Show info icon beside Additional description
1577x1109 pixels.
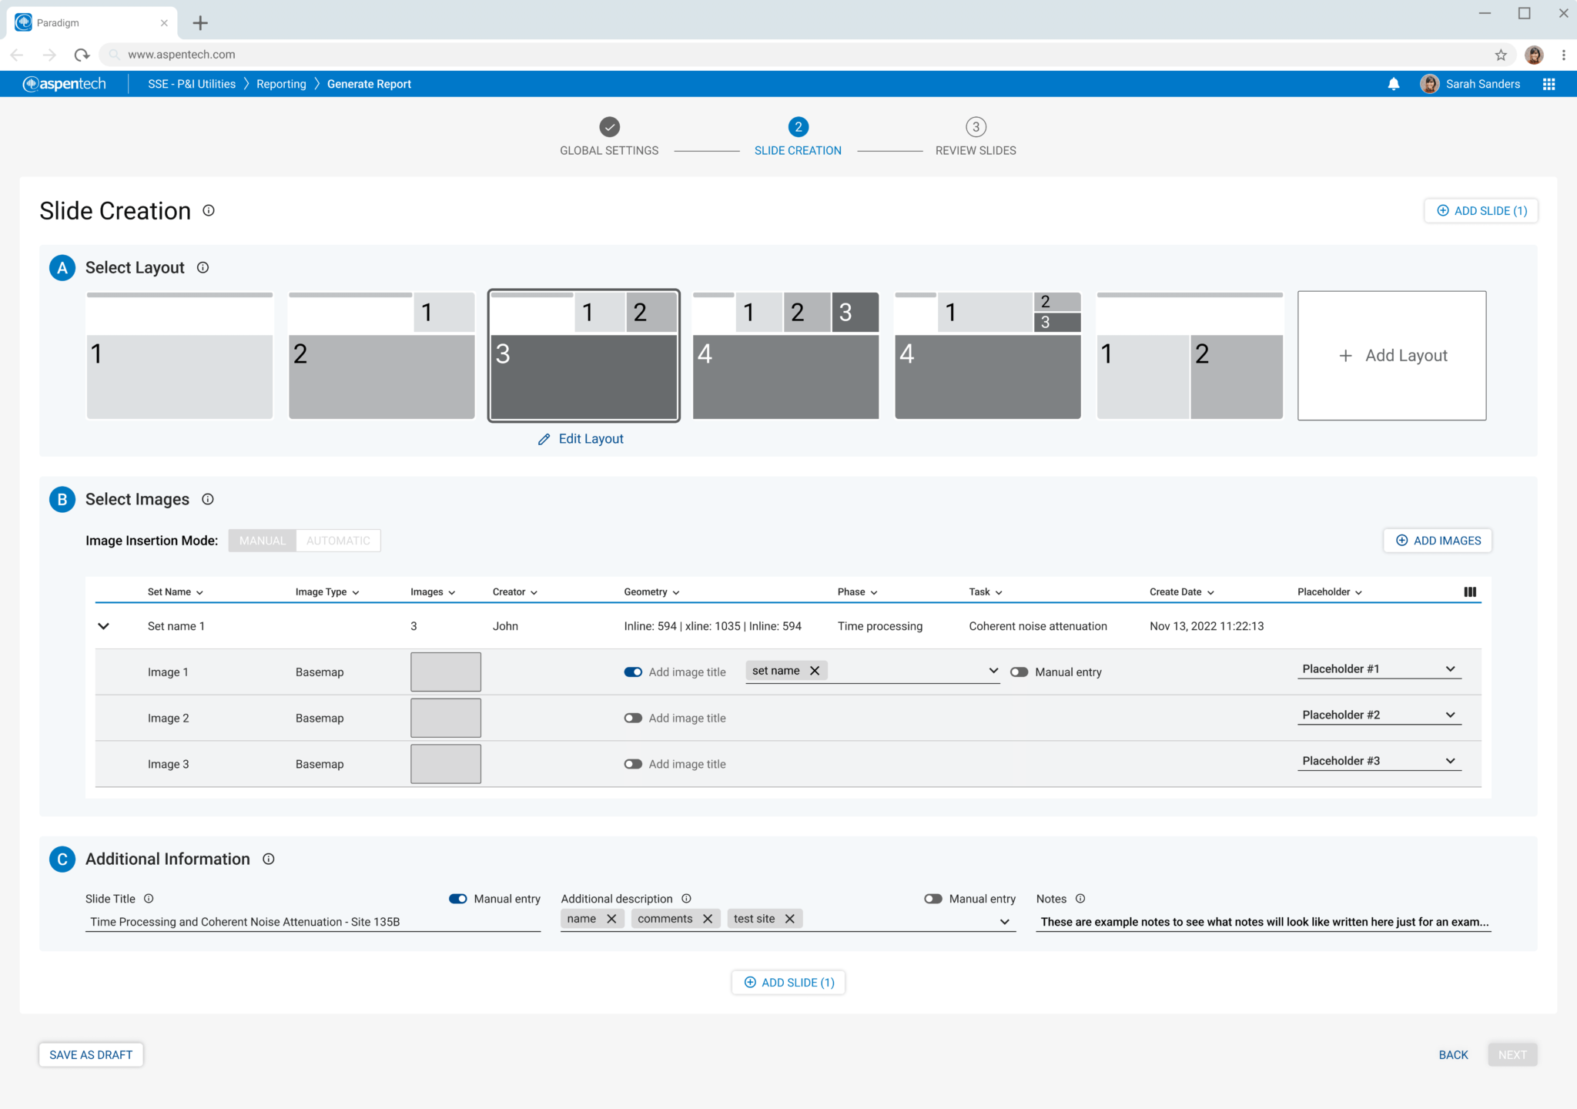click(x=686, y=898)
